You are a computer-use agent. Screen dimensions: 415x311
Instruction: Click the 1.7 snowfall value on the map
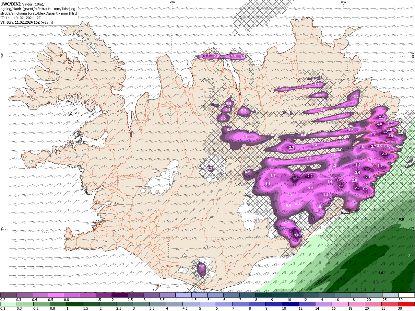tap(373, 134)
